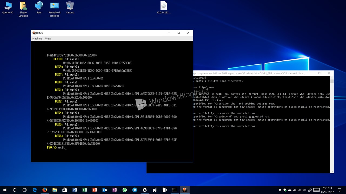Open WhatsApp from the taskbar
This screenshot has height=194, width=346.
click(x=125, y=190)
